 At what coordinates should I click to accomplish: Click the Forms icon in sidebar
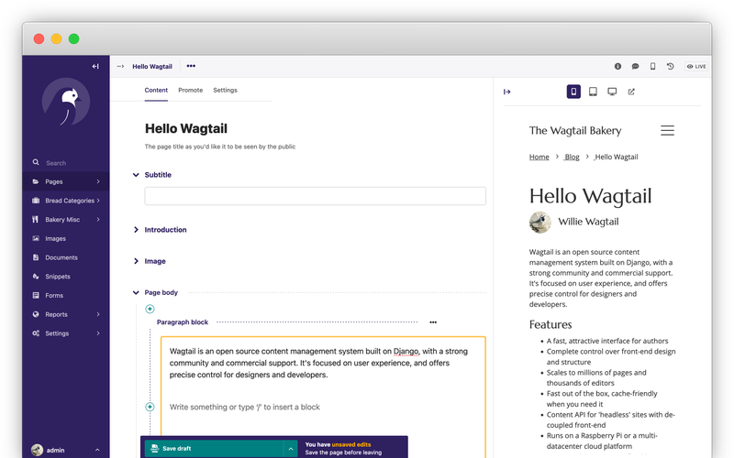(x=36, y=295)
